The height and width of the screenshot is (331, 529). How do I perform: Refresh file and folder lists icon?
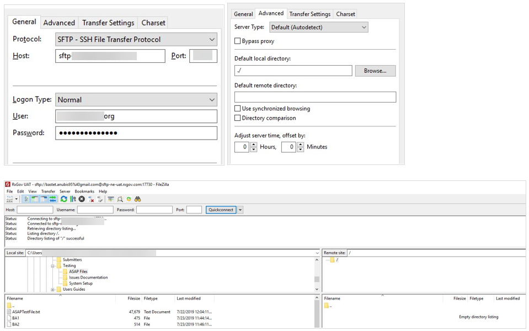[x=64, y=199]
